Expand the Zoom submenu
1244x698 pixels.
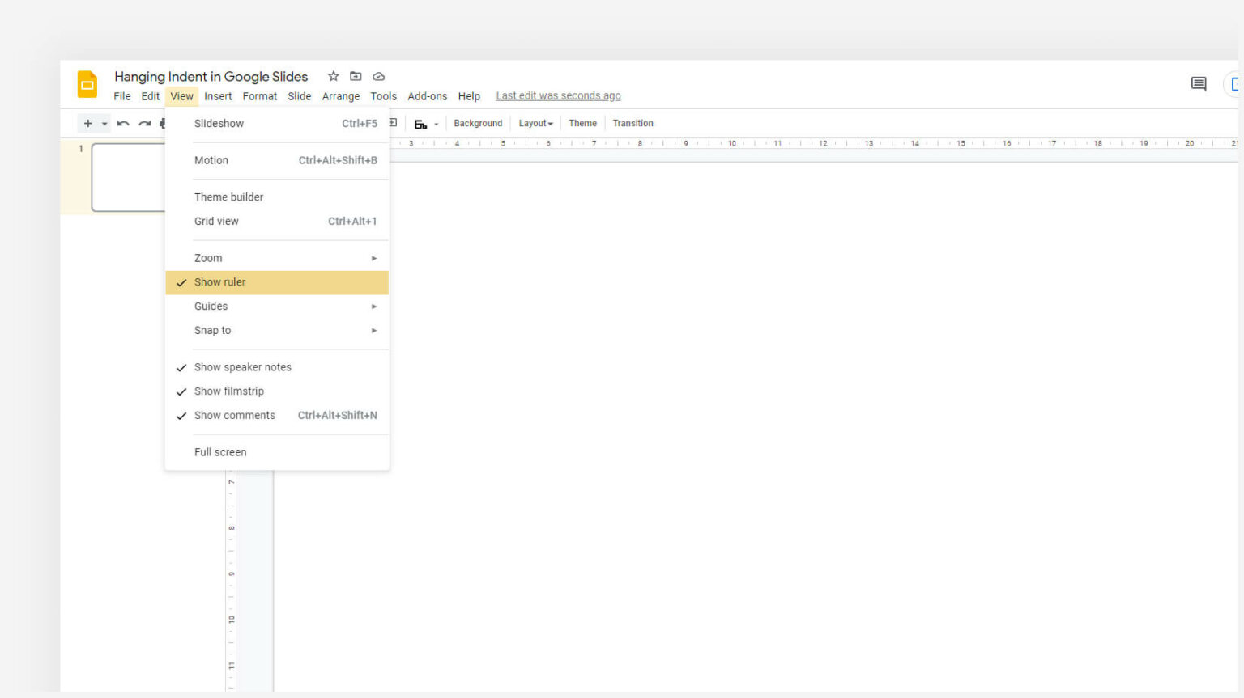(277, 258)
